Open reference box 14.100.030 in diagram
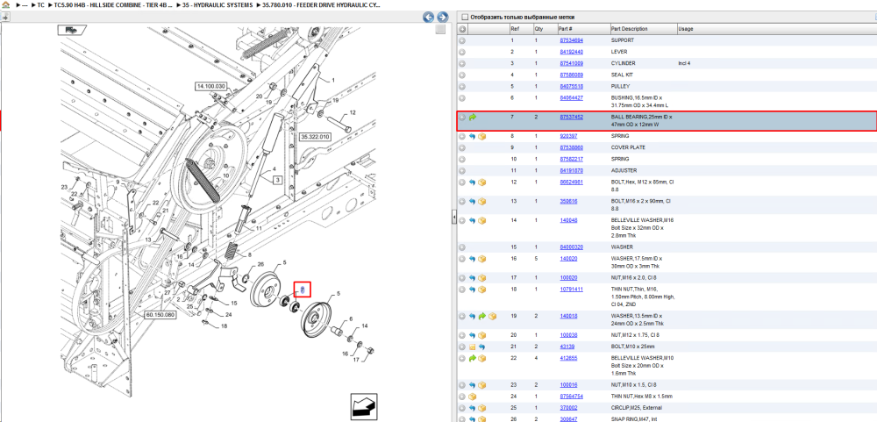 coord(210,86)
